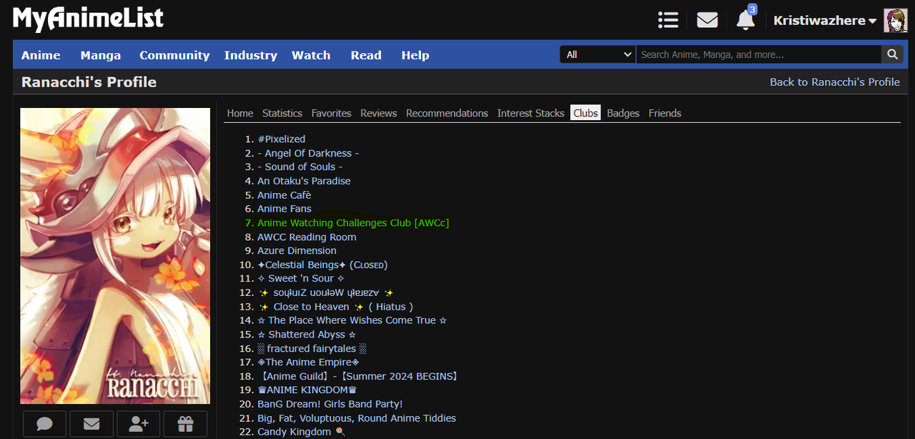Open 'Azure Dimension' club
This screenshot has height=439, width=915.
pyautogui.click(x=297, y=250)
